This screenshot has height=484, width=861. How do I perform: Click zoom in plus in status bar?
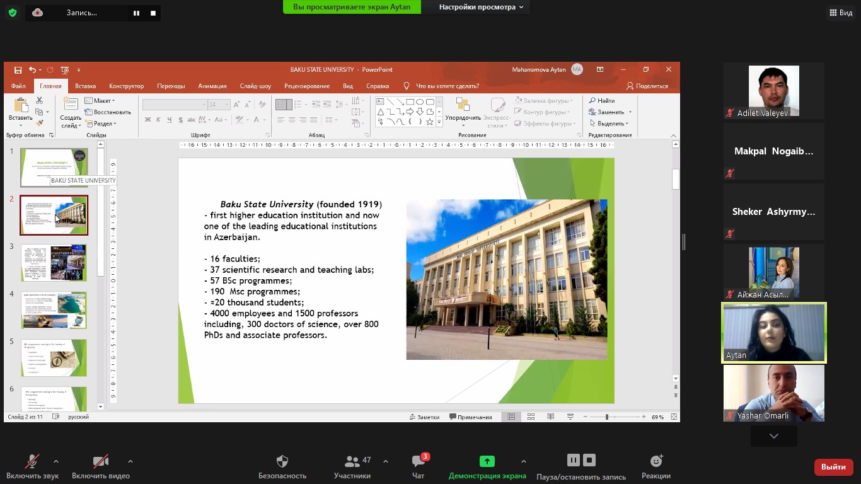644,417
